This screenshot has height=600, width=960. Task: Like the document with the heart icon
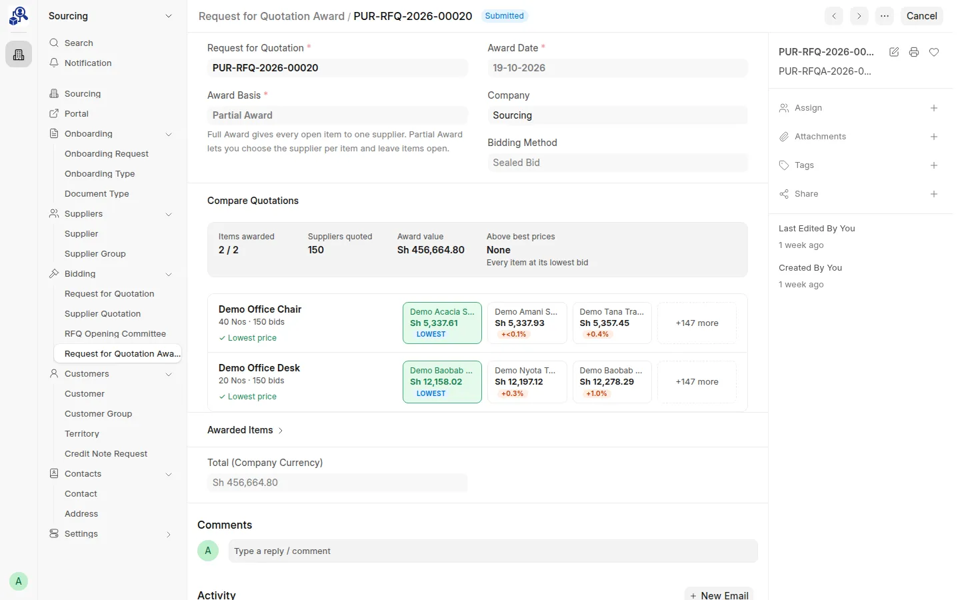coord(934,52)
